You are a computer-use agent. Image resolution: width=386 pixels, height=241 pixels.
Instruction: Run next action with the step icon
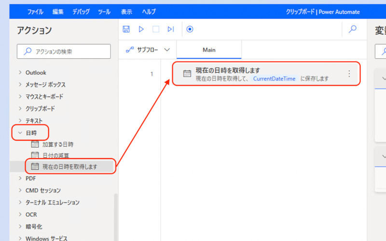[171, 29]
